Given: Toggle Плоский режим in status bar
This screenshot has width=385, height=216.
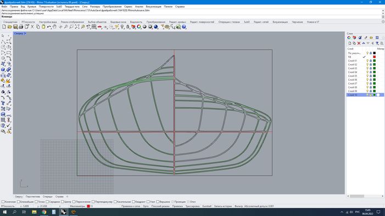Looking at the screenshot, I should click(160, 206).
